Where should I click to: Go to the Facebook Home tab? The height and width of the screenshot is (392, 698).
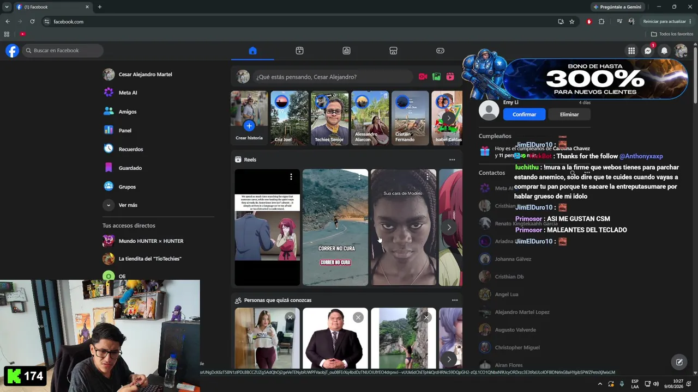click(252, 51)
